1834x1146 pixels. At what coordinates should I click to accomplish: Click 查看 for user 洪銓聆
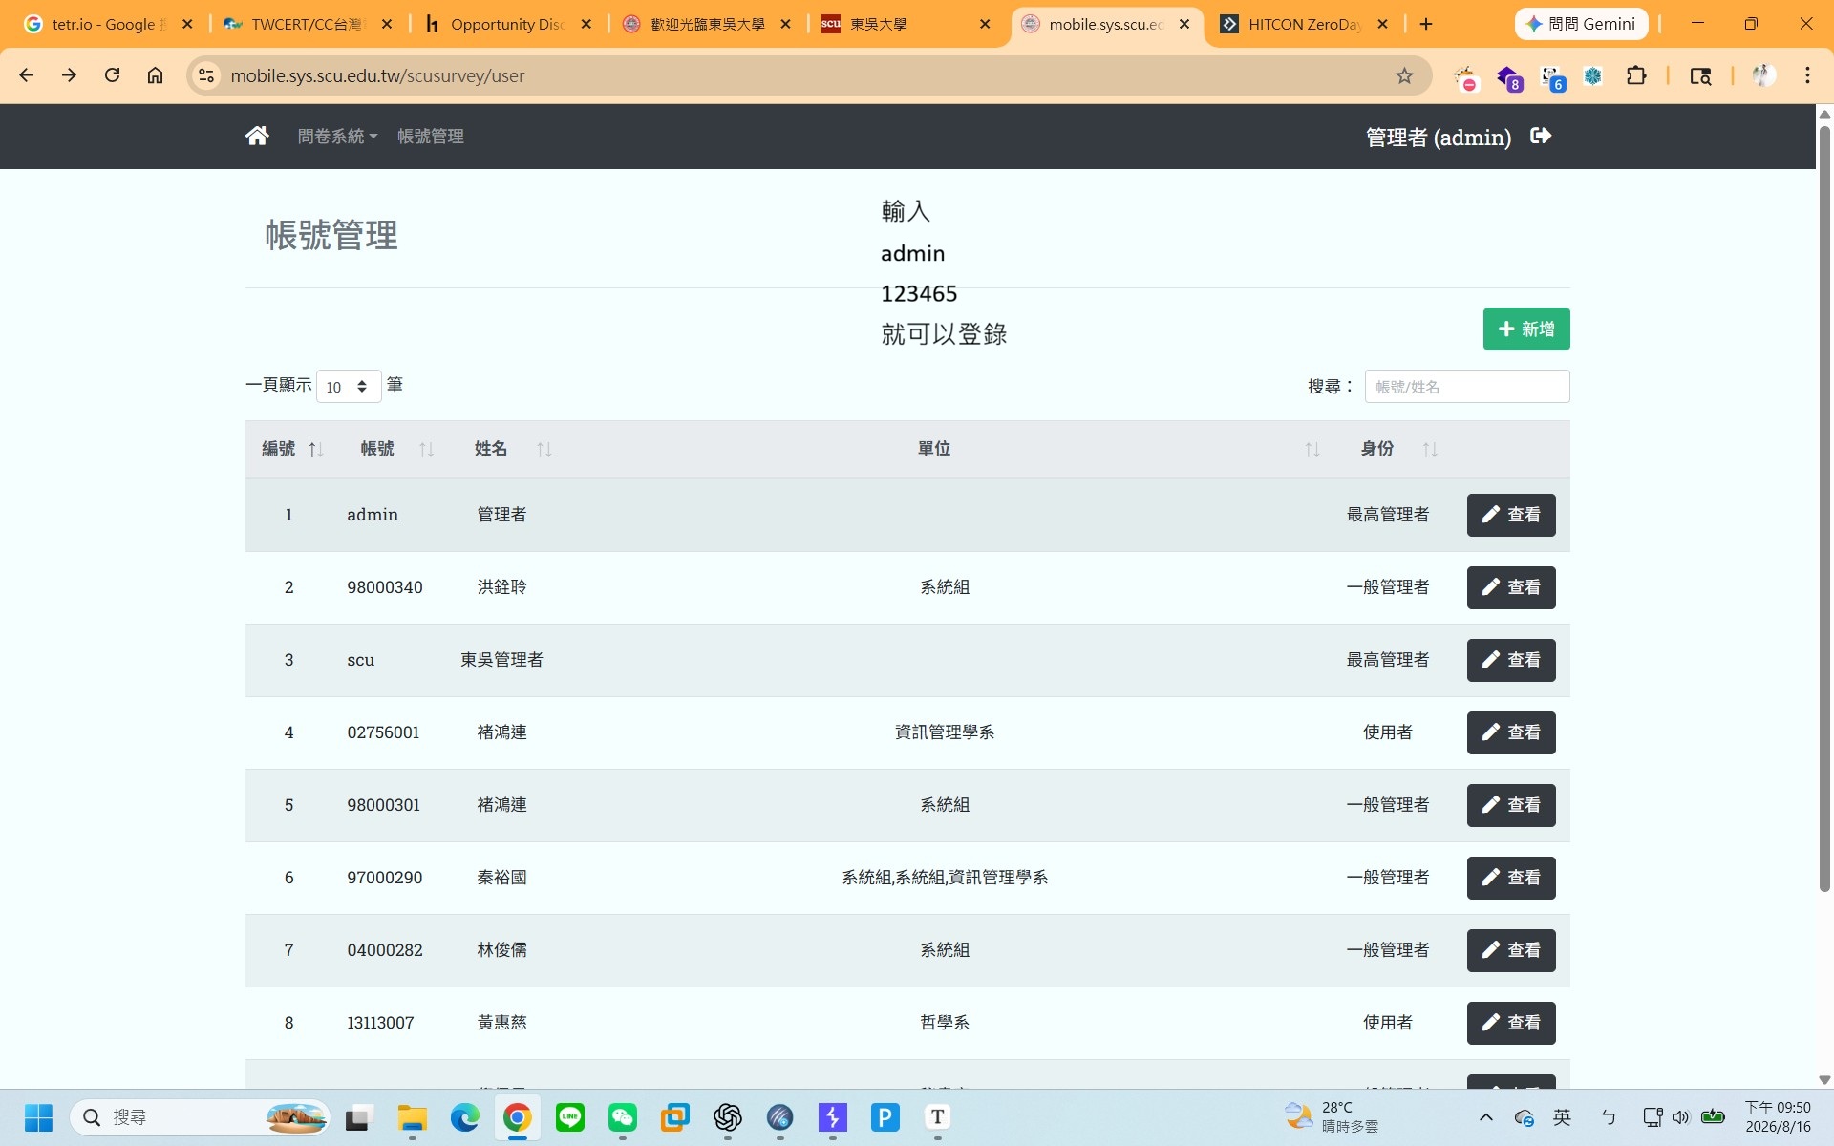(1511, 587)
